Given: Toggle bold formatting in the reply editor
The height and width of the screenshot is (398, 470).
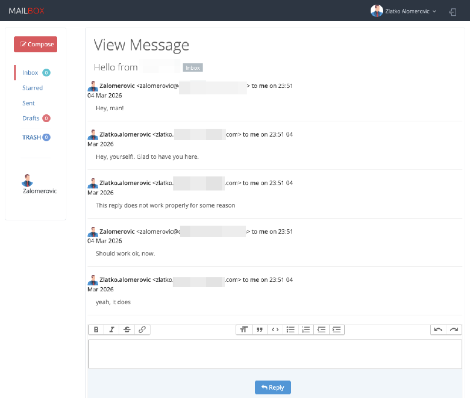Looking at the screenshot, I should click(96, 329).
